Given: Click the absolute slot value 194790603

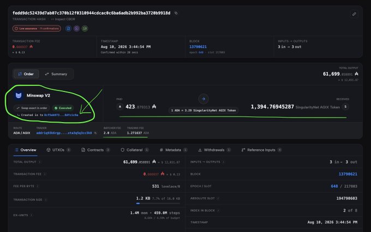Looking at the screenshot, I should point(346,198).
